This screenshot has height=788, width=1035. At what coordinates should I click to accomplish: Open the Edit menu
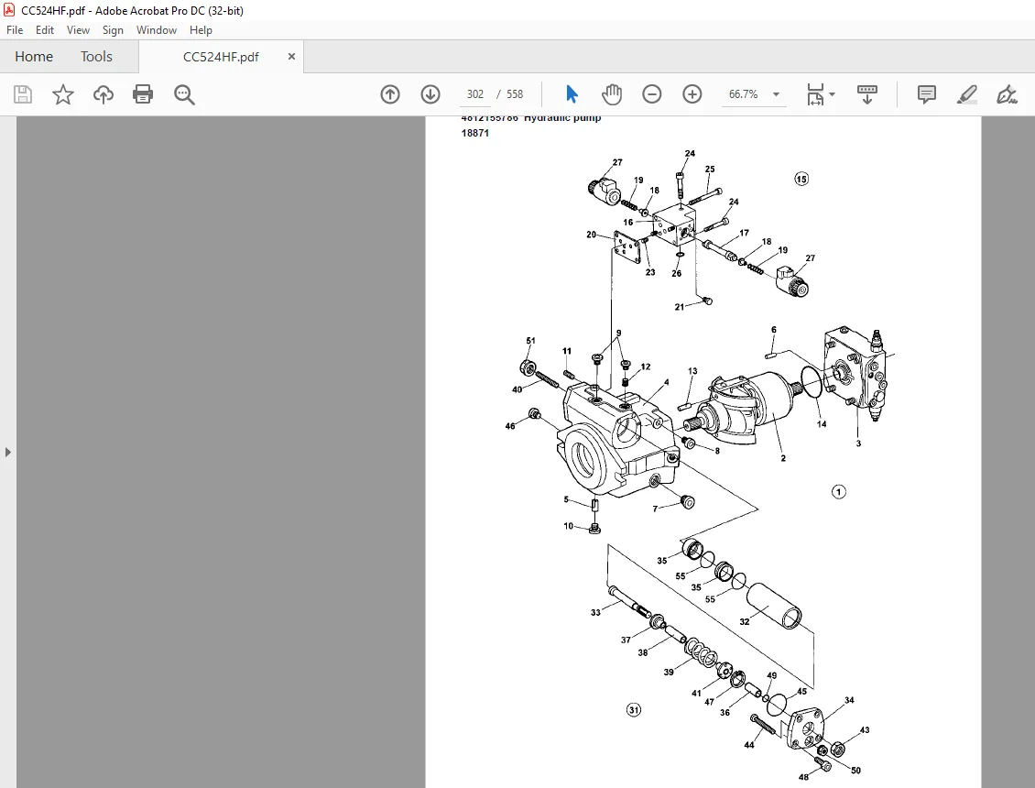[44, 29]
